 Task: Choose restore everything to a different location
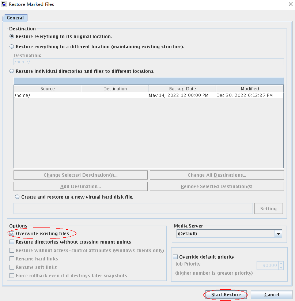(x=12, y=47)
